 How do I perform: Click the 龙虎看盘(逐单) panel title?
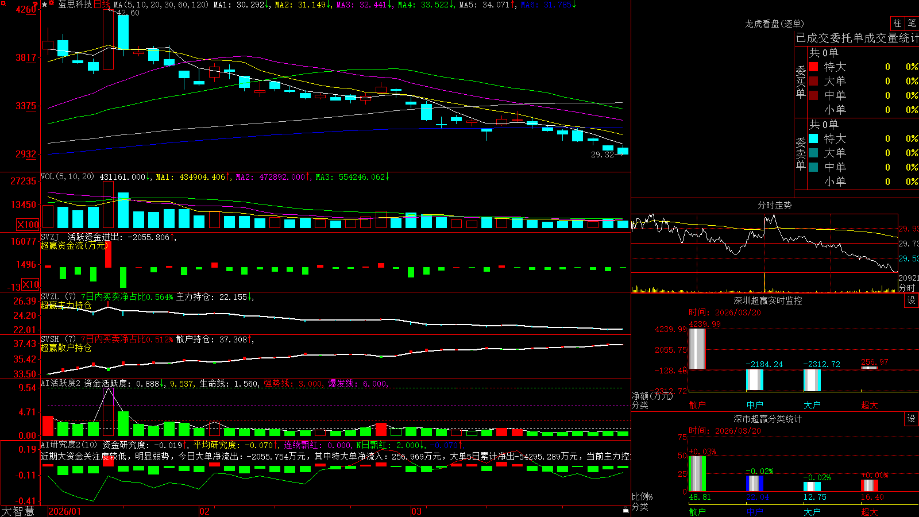coord(774,24)
